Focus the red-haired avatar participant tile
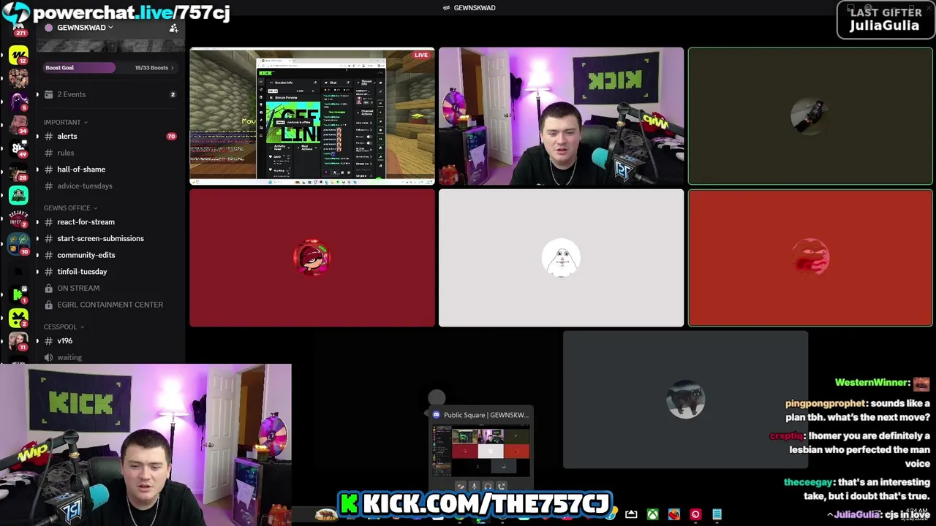Image resolution: width=936 pixels, height=526 pixels. [312, 258]
